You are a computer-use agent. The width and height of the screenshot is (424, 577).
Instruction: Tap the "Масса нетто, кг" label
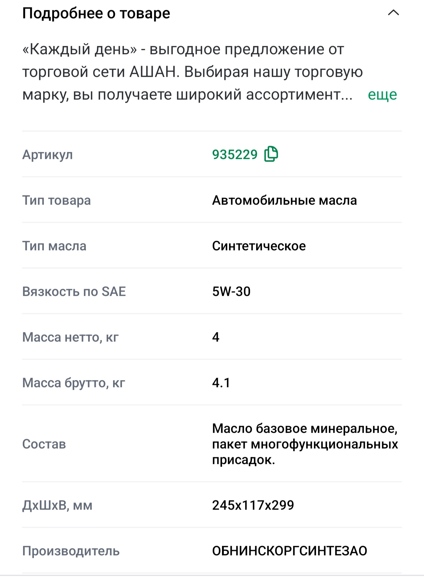pos(70,337)
